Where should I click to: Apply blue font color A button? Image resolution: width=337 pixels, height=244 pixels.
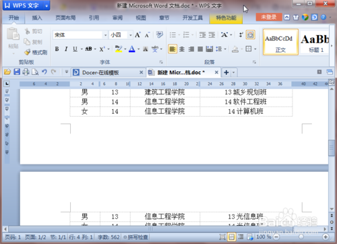point(132,49)
